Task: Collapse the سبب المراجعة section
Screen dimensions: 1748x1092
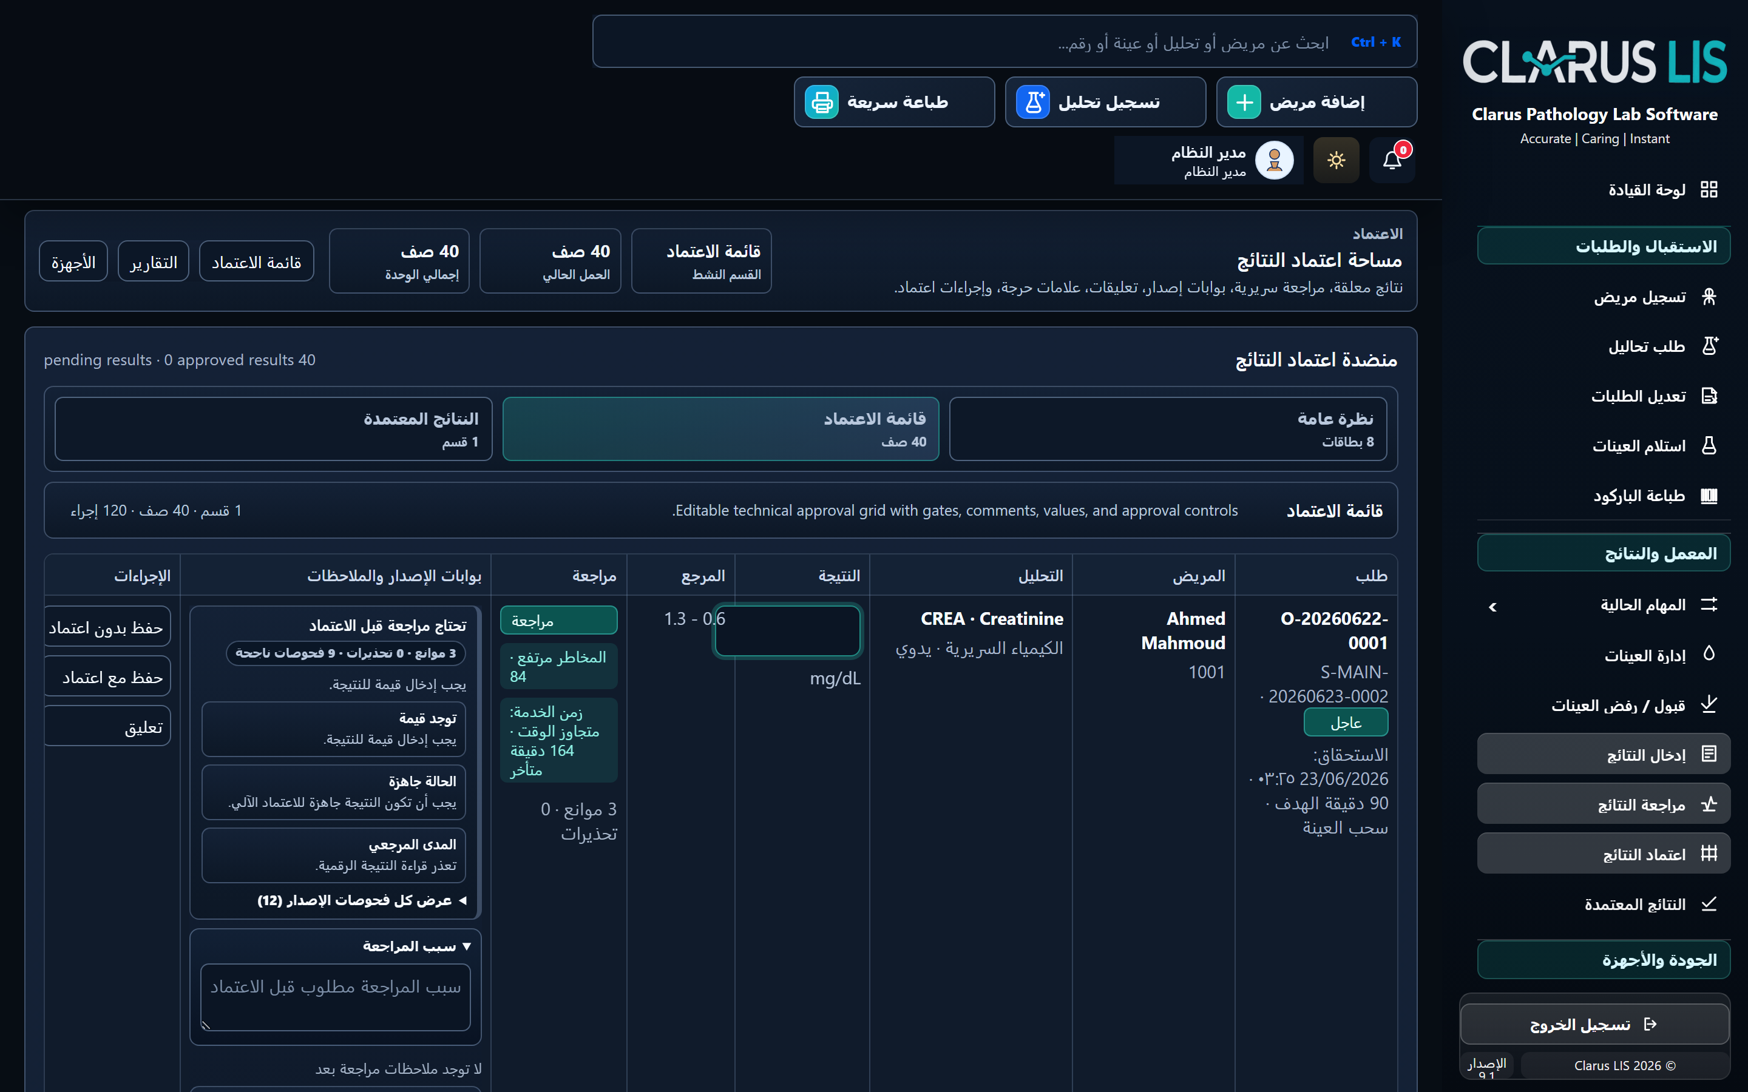Action: (x=417, y=946)
